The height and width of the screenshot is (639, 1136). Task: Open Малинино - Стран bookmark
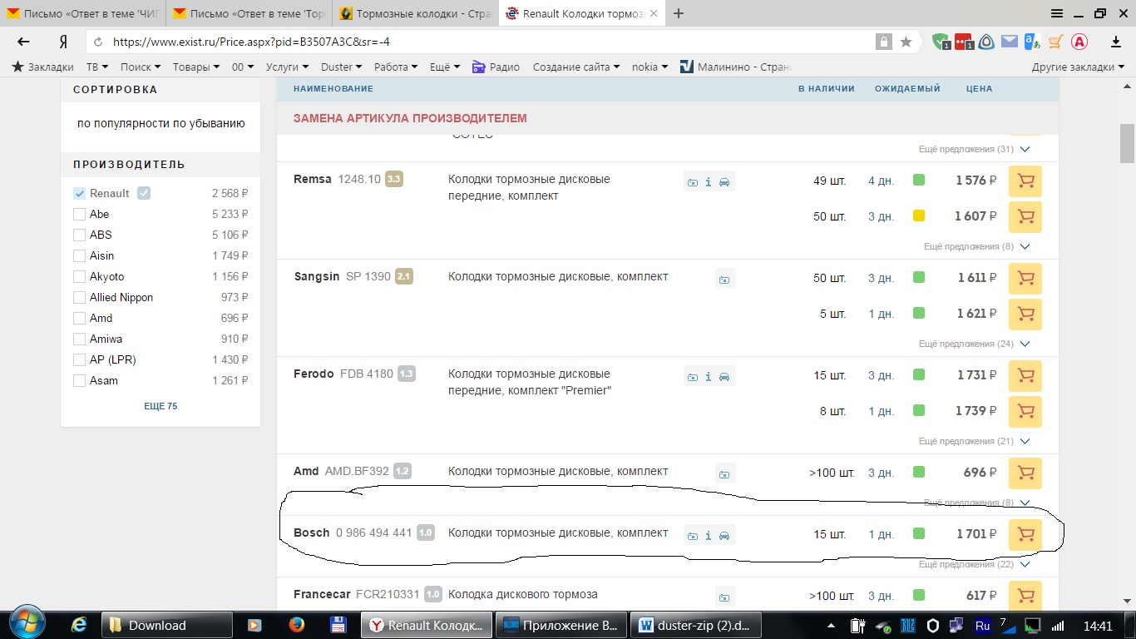[x=737, y=67]
